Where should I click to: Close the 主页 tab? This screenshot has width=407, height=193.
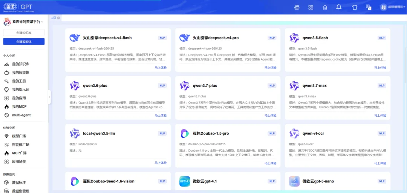(x=59, y=18)
